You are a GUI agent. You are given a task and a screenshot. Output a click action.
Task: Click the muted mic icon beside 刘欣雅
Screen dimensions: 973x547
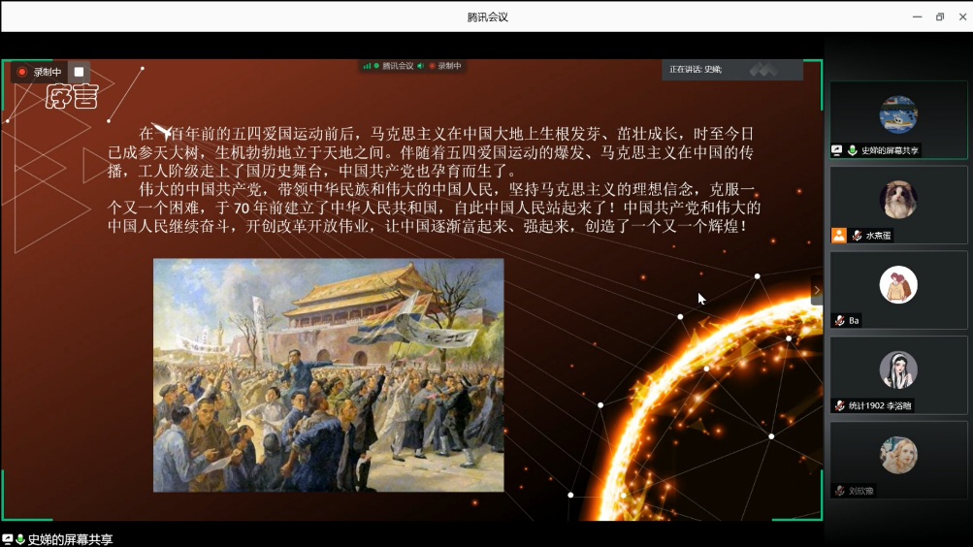[x=839, y=492]
